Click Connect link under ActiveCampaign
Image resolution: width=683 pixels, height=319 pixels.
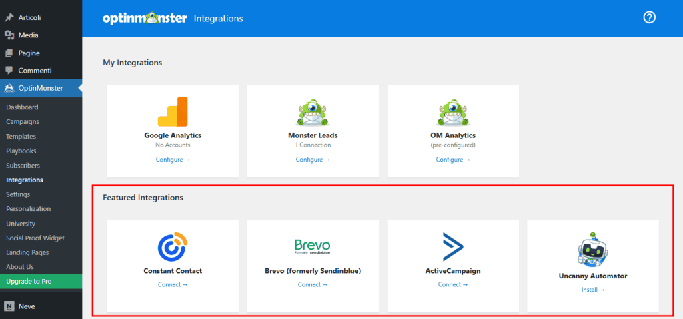point(453,284)
